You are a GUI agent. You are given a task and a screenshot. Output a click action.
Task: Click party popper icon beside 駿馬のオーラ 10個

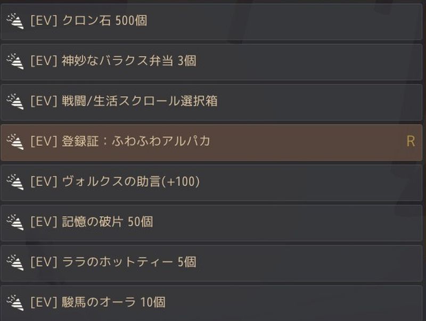tap(14, 302)
